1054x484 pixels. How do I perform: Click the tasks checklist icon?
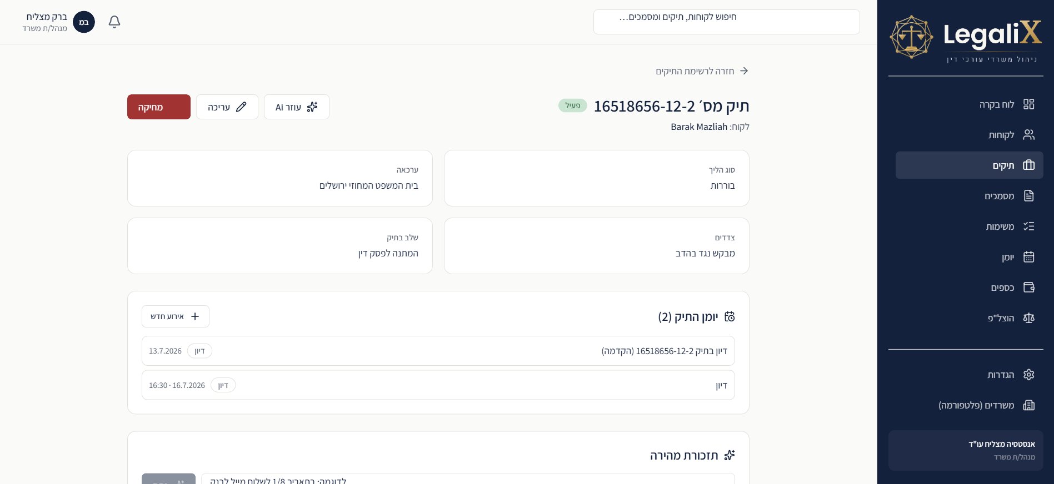[1028, 226]
